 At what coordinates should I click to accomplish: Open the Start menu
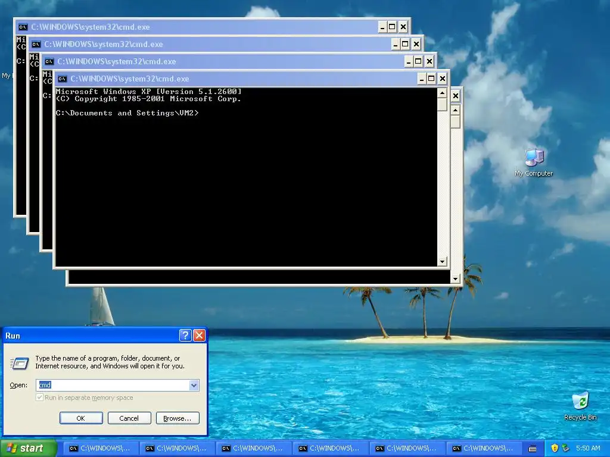pyautogui.click(x=28, y=448)
